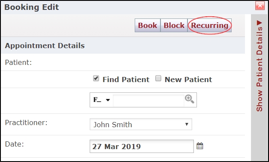The image size is (269, 162).
Task: Click the magnifier search patient icon
Action: point(189,99)
